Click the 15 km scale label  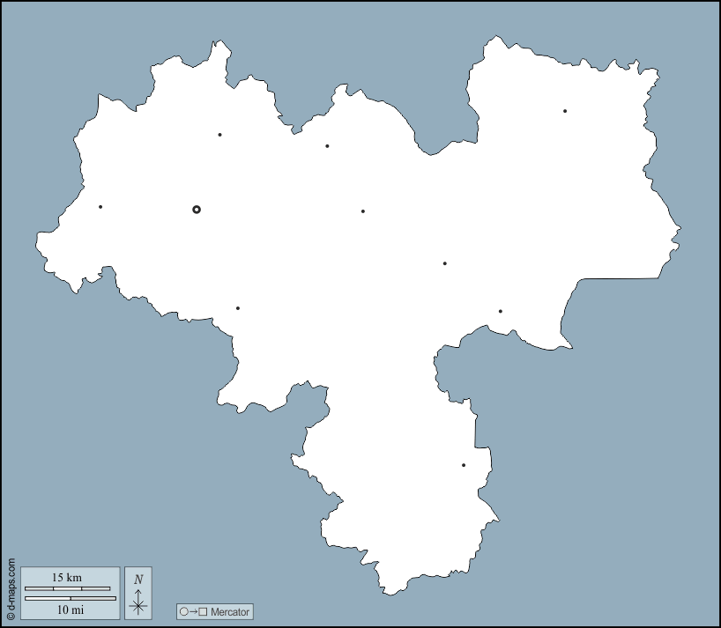coord(67,578)
